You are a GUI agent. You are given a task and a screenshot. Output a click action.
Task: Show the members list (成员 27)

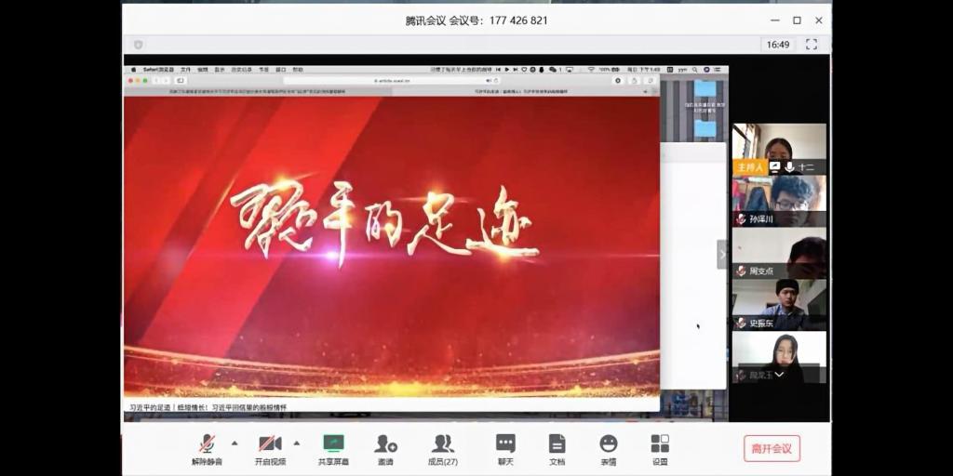[x=443, y=448]
